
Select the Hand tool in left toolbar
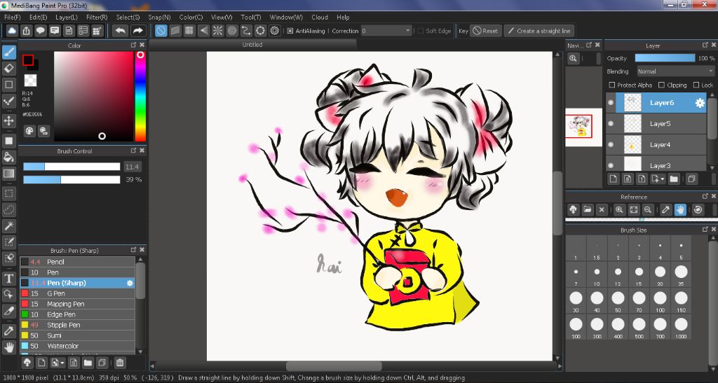tap(8, 348)
